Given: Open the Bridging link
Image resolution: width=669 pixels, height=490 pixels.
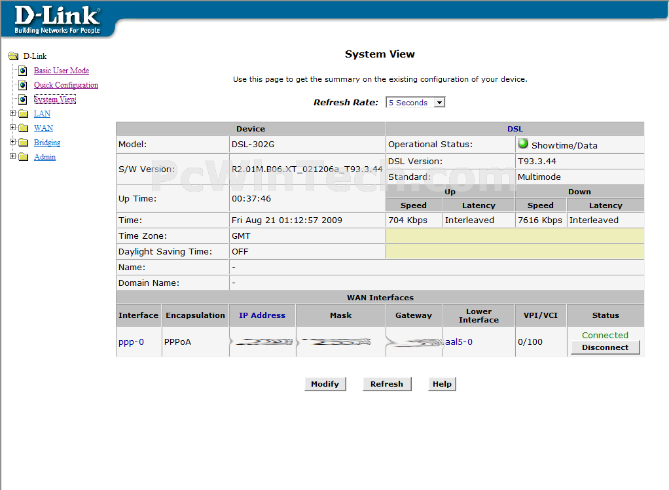Looking at the screenshot, I should [47, 143].
